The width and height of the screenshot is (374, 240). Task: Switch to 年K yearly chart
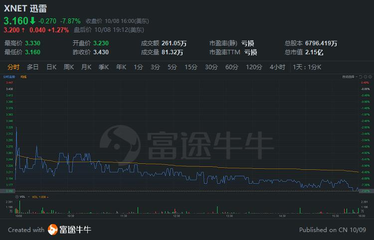tap(121, 67)
